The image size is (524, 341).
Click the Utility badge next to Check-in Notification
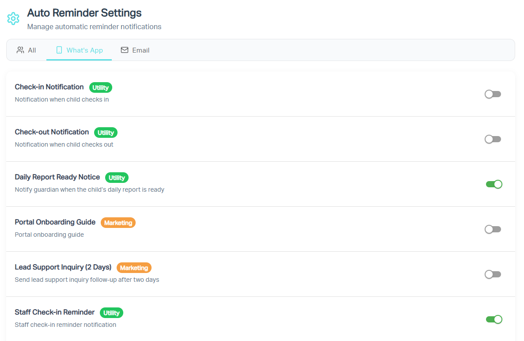tap(101, 87)
